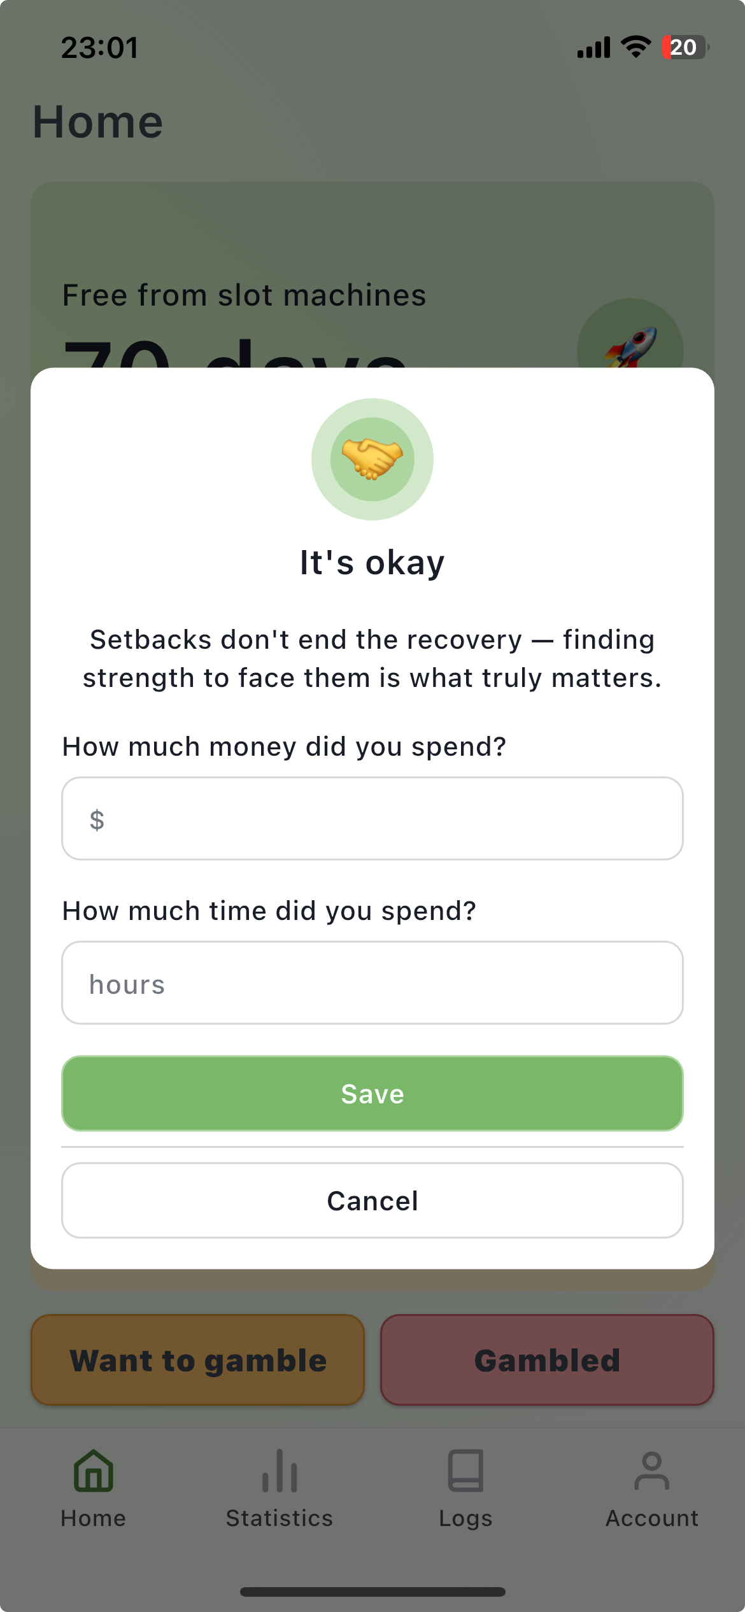745x1612 pixels.
Task: Focus the hours spent input field
Action: [372, 983]
